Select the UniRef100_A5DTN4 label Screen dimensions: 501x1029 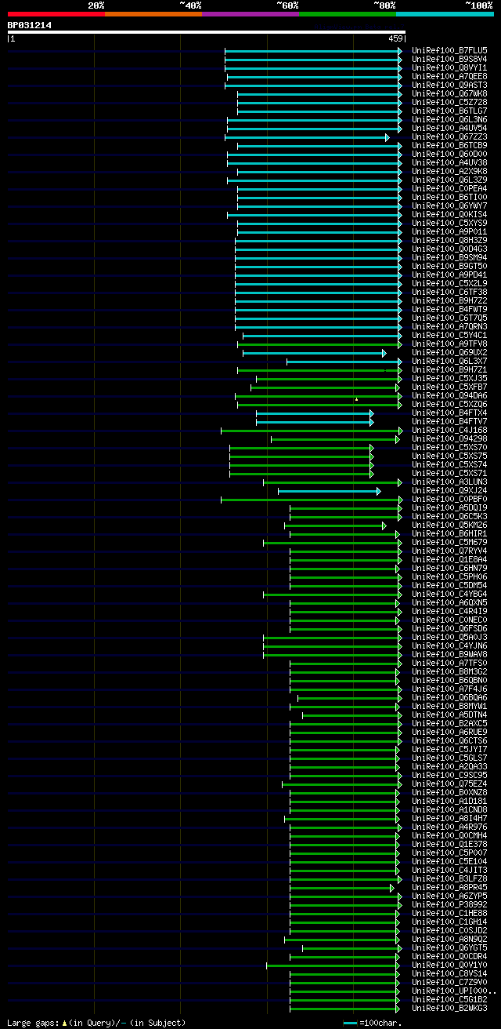(x=449, y=714)
